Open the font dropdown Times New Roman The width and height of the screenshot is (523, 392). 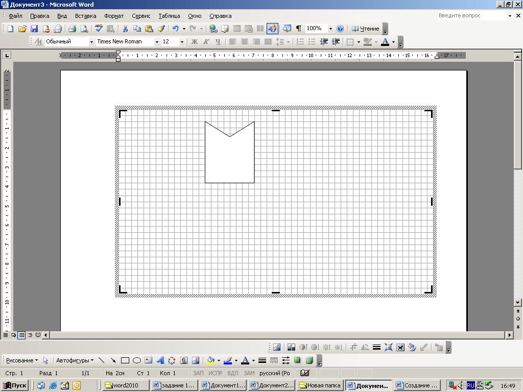tap(157, 42)
